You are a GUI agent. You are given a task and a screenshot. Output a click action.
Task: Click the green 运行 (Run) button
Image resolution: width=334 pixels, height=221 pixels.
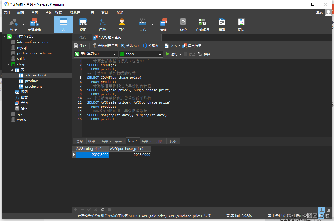[x=172, y=54]
